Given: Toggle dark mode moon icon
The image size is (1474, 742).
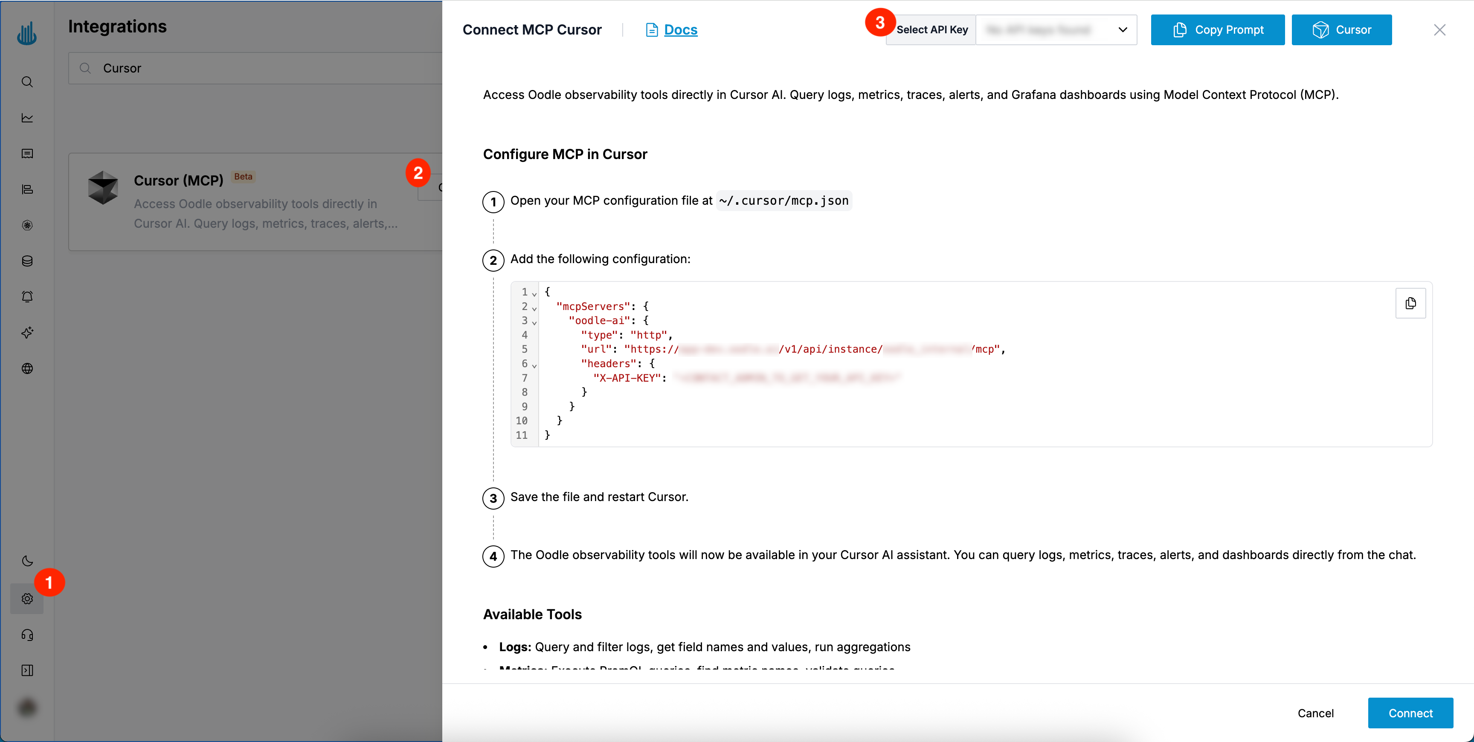Looking at the screenshot, I should click(x=27, y=561).
